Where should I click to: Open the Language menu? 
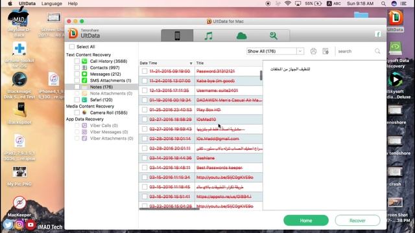(x=52, y=4)
